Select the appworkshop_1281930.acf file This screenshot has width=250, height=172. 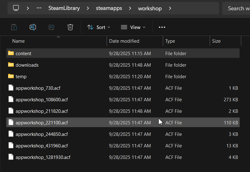pyautogui.click(x=43, y=157)
